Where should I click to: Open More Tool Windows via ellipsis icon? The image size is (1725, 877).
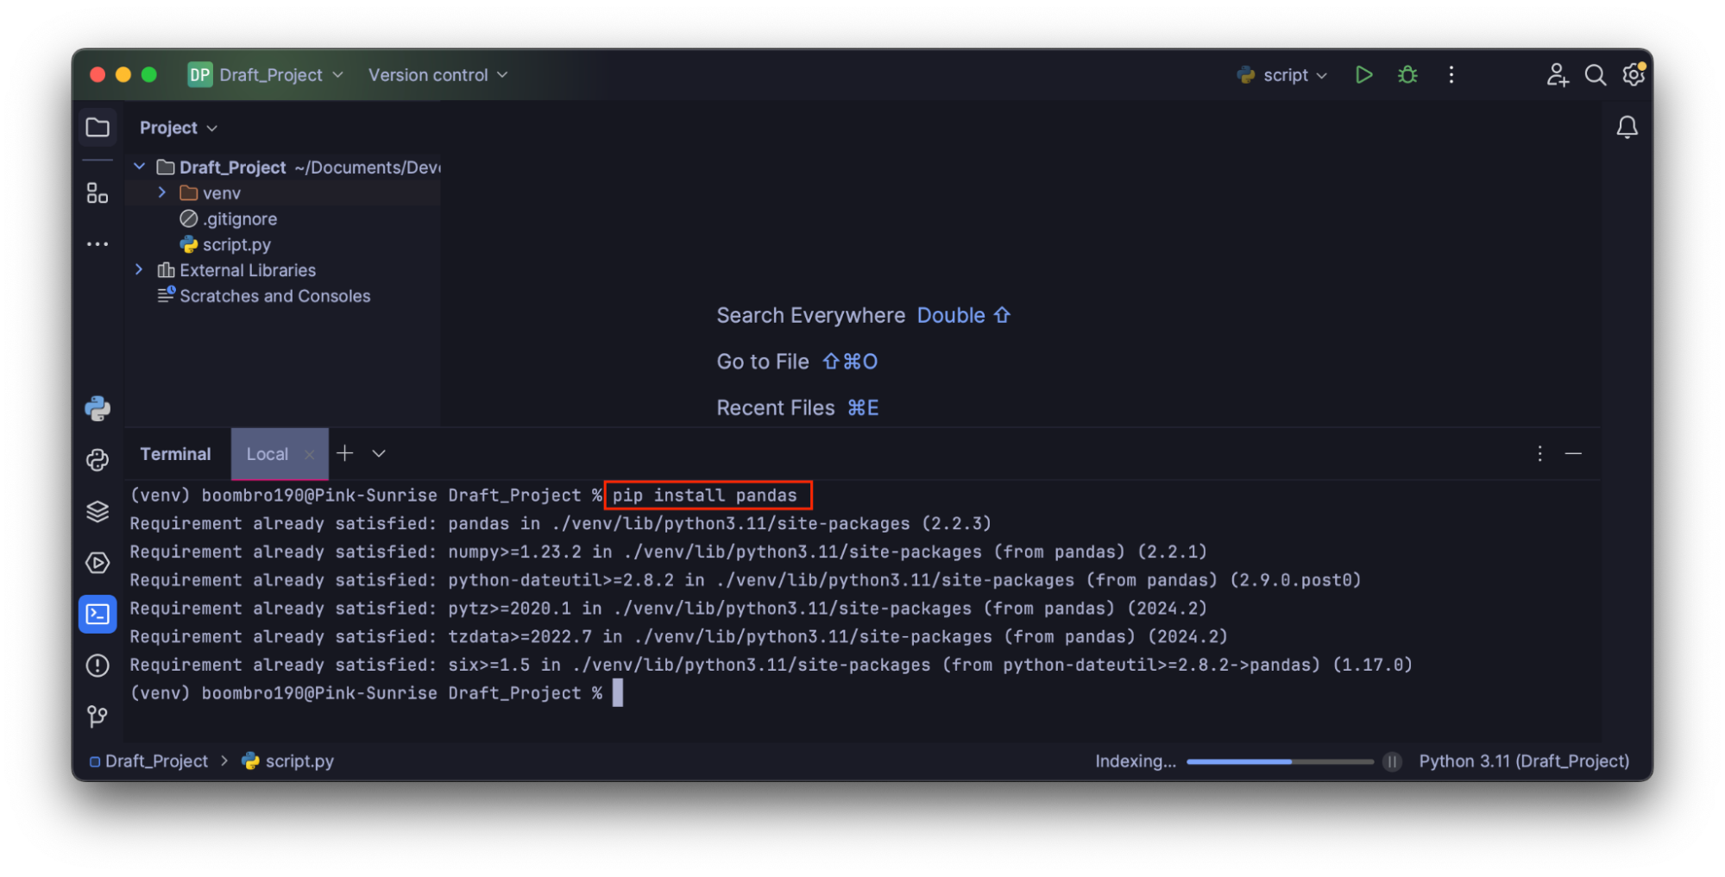click(98, 243)
